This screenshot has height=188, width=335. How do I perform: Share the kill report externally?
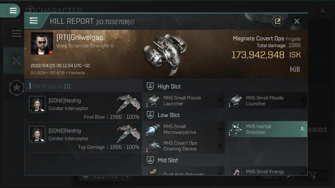click(277, 21)
